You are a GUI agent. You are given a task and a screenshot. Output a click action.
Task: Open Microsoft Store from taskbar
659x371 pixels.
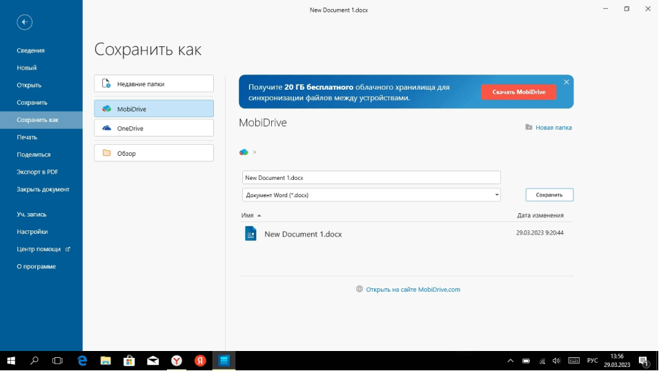pos(129,361)
